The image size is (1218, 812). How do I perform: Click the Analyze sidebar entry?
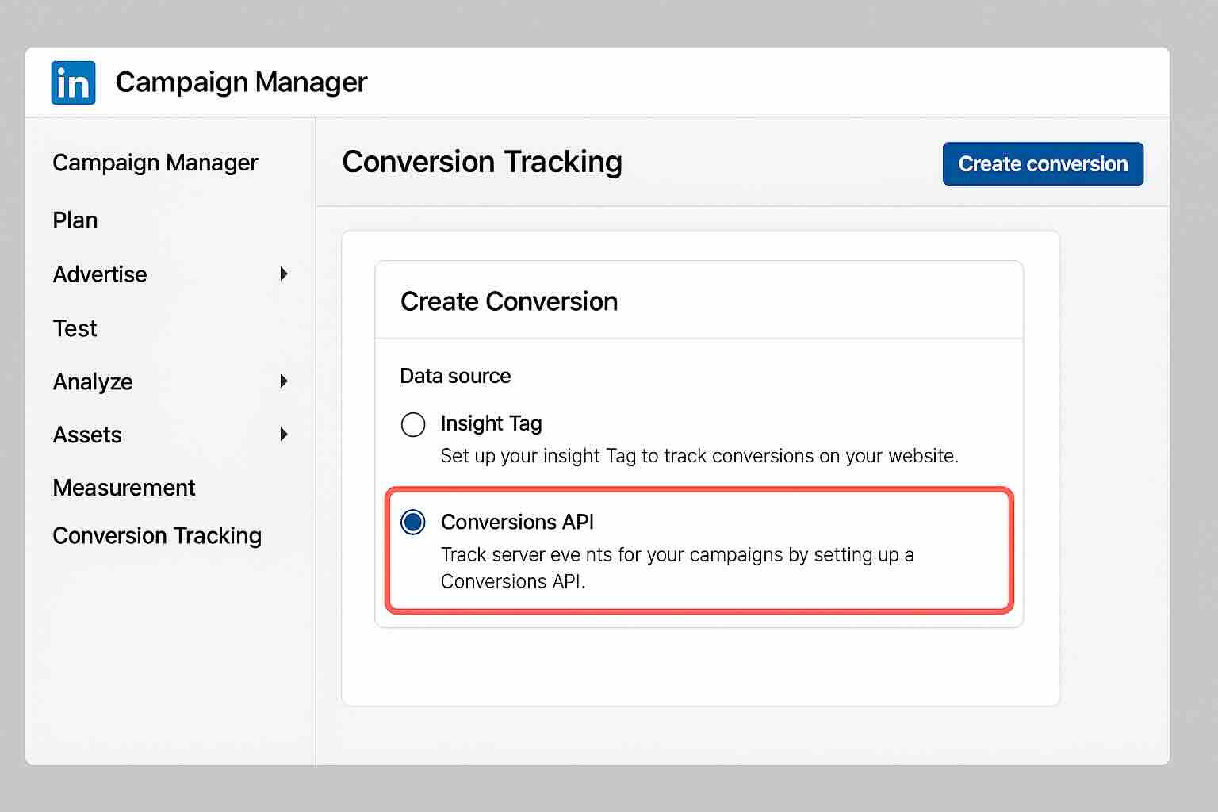[92, 381]
